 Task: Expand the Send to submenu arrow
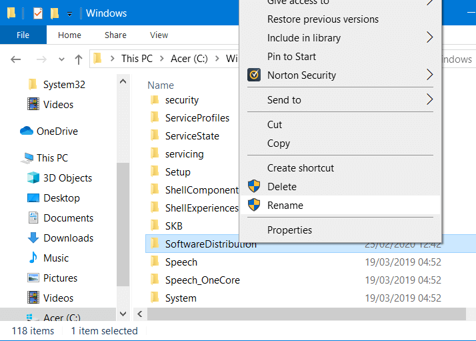pos(430,100)
